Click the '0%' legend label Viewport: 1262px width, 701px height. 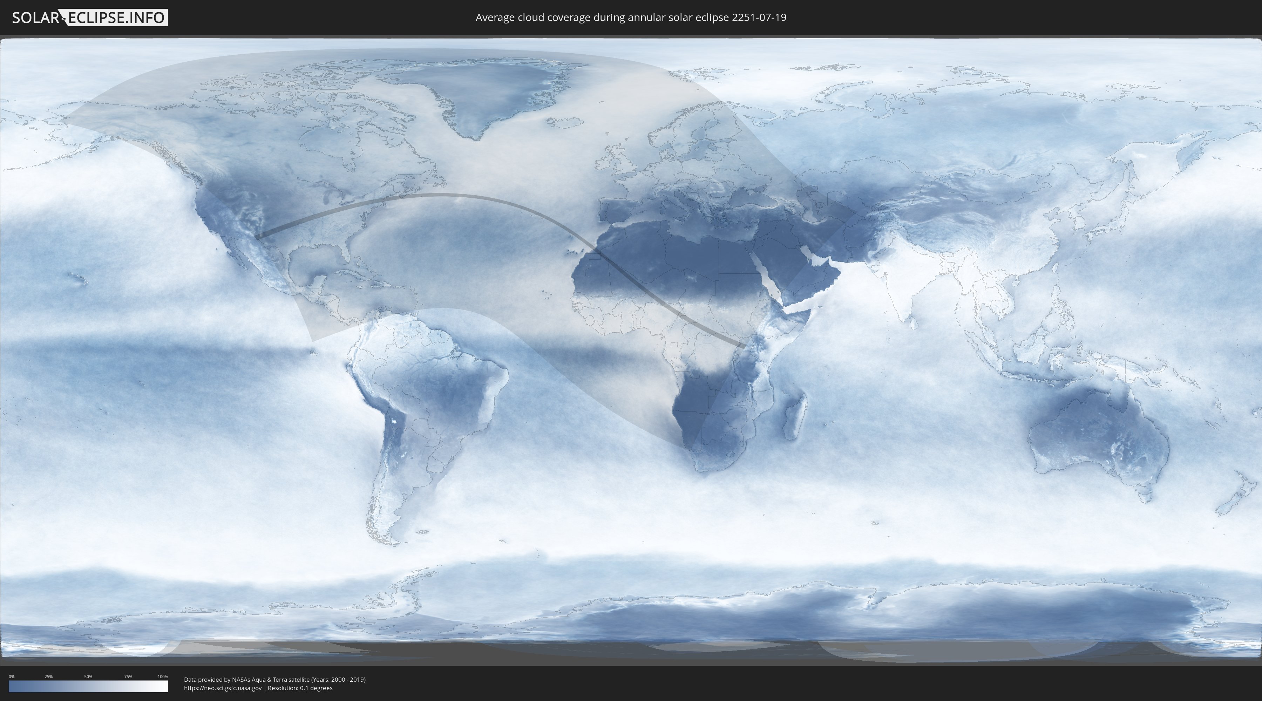pyautogui.click(x=11, y=676)
